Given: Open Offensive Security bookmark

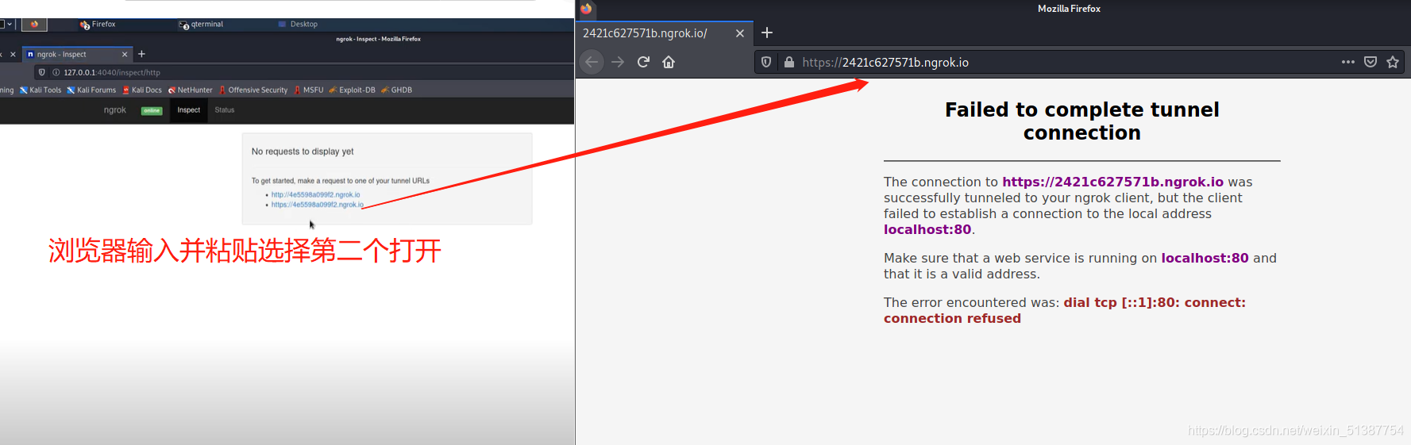Looking at the screenshot, I should tap(253, 90).
